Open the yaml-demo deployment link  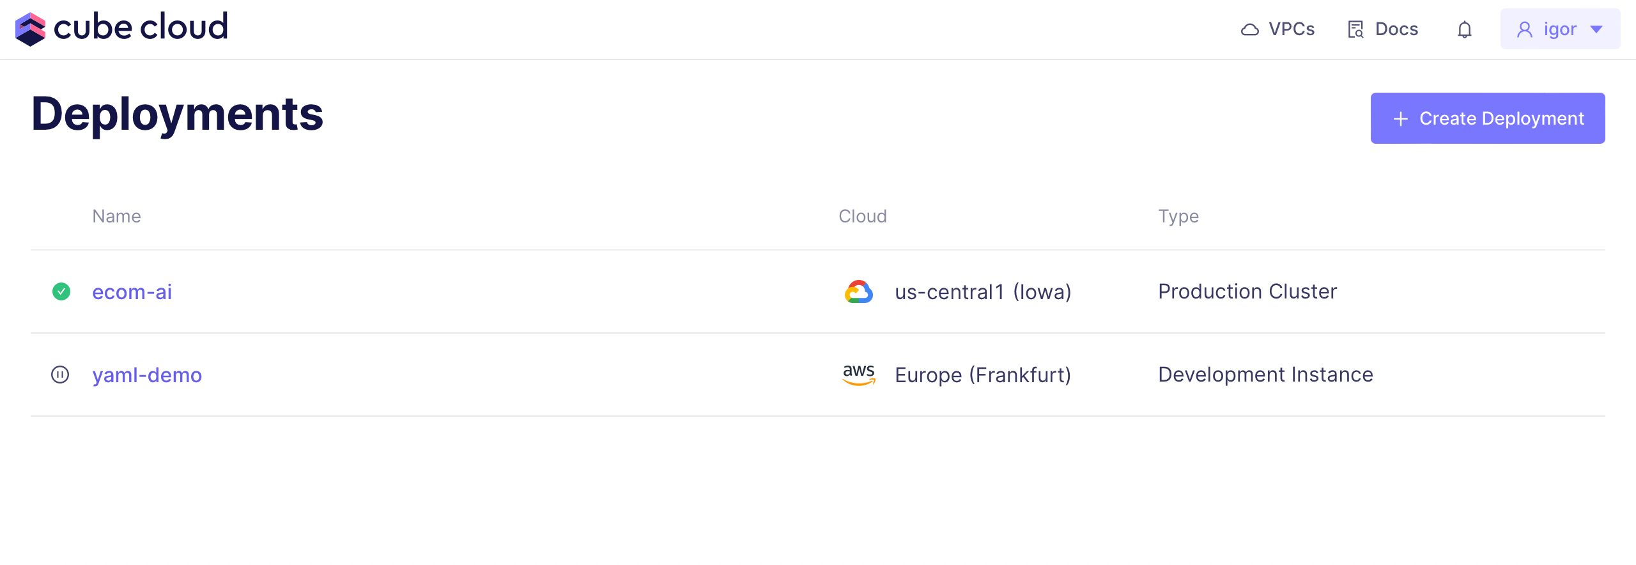click(147, 375)
